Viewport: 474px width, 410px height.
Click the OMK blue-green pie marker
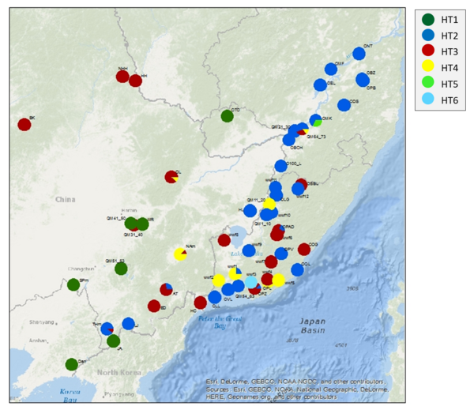(x=316, y=121)
